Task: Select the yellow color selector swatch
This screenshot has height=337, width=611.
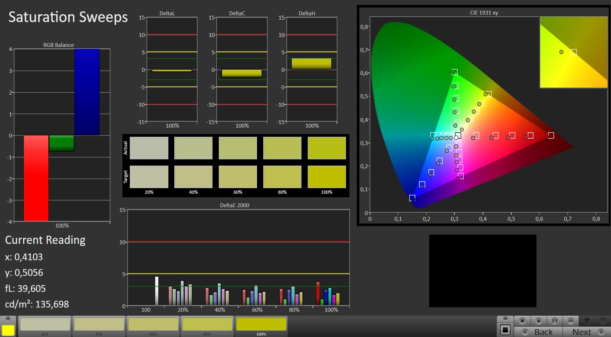Action: click(8, 330)
